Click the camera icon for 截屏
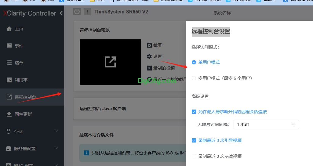This screenshot has width=313, height=166. coord(149,45)
